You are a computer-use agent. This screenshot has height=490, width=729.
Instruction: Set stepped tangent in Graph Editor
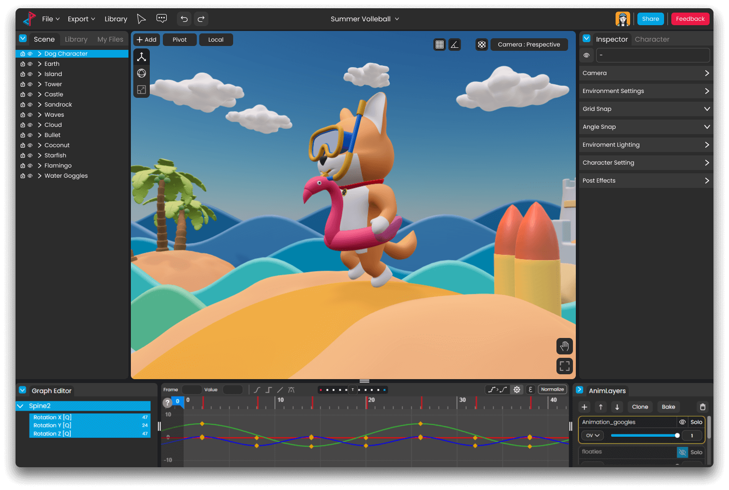click(269, 390)
